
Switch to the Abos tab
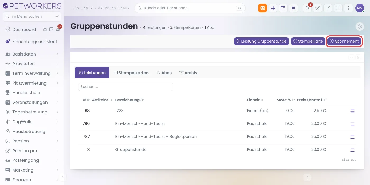point(164,73)
